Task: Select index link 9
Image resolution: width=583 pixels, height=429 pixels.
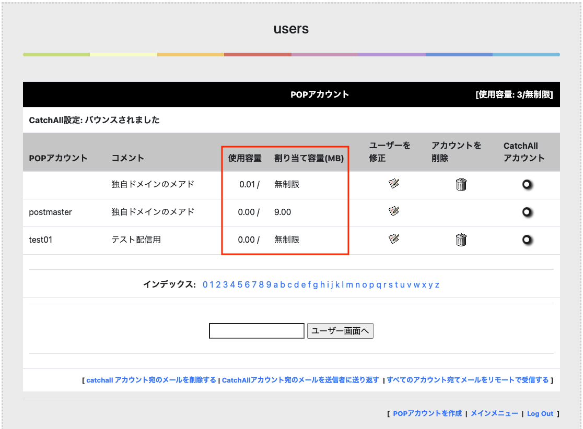Action: 269,285
